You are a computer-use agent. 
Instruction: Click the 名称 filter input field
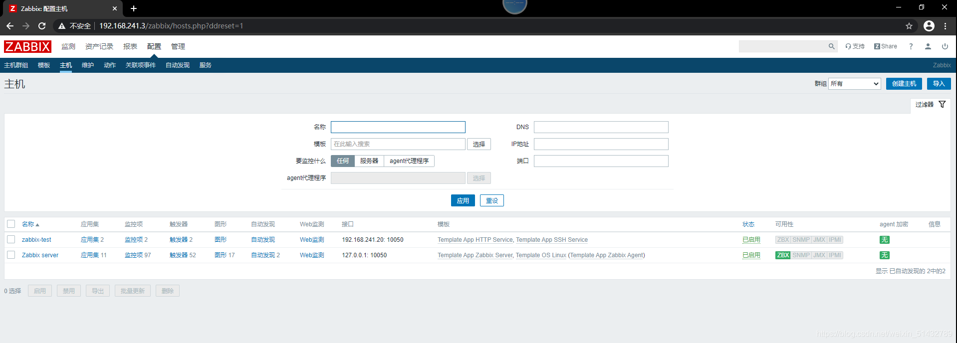(398, 127)
